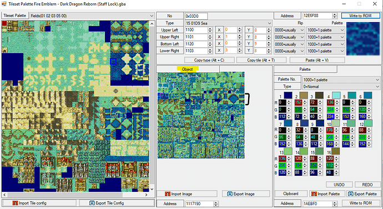The width and height of the screenshot is (383, 209).
Task: Click the Lower Right tile value 1103
Action: [196, 51]
